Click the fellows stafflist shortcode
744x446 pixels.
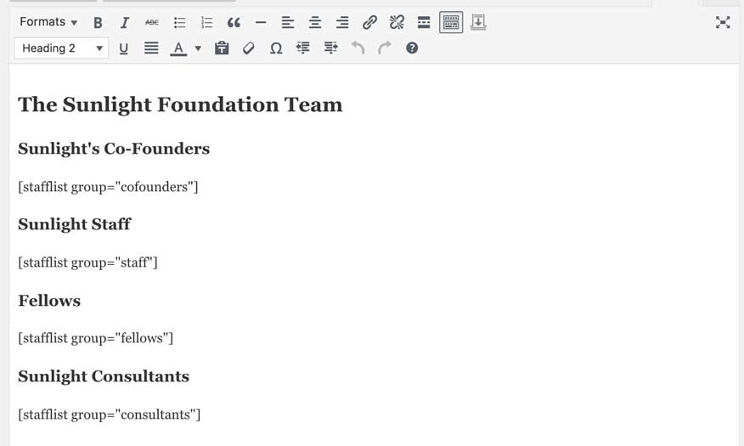(96, 338)
